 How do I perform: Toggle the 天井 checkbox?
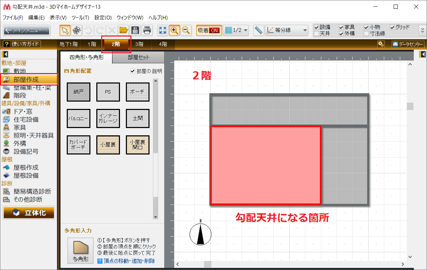316,34
